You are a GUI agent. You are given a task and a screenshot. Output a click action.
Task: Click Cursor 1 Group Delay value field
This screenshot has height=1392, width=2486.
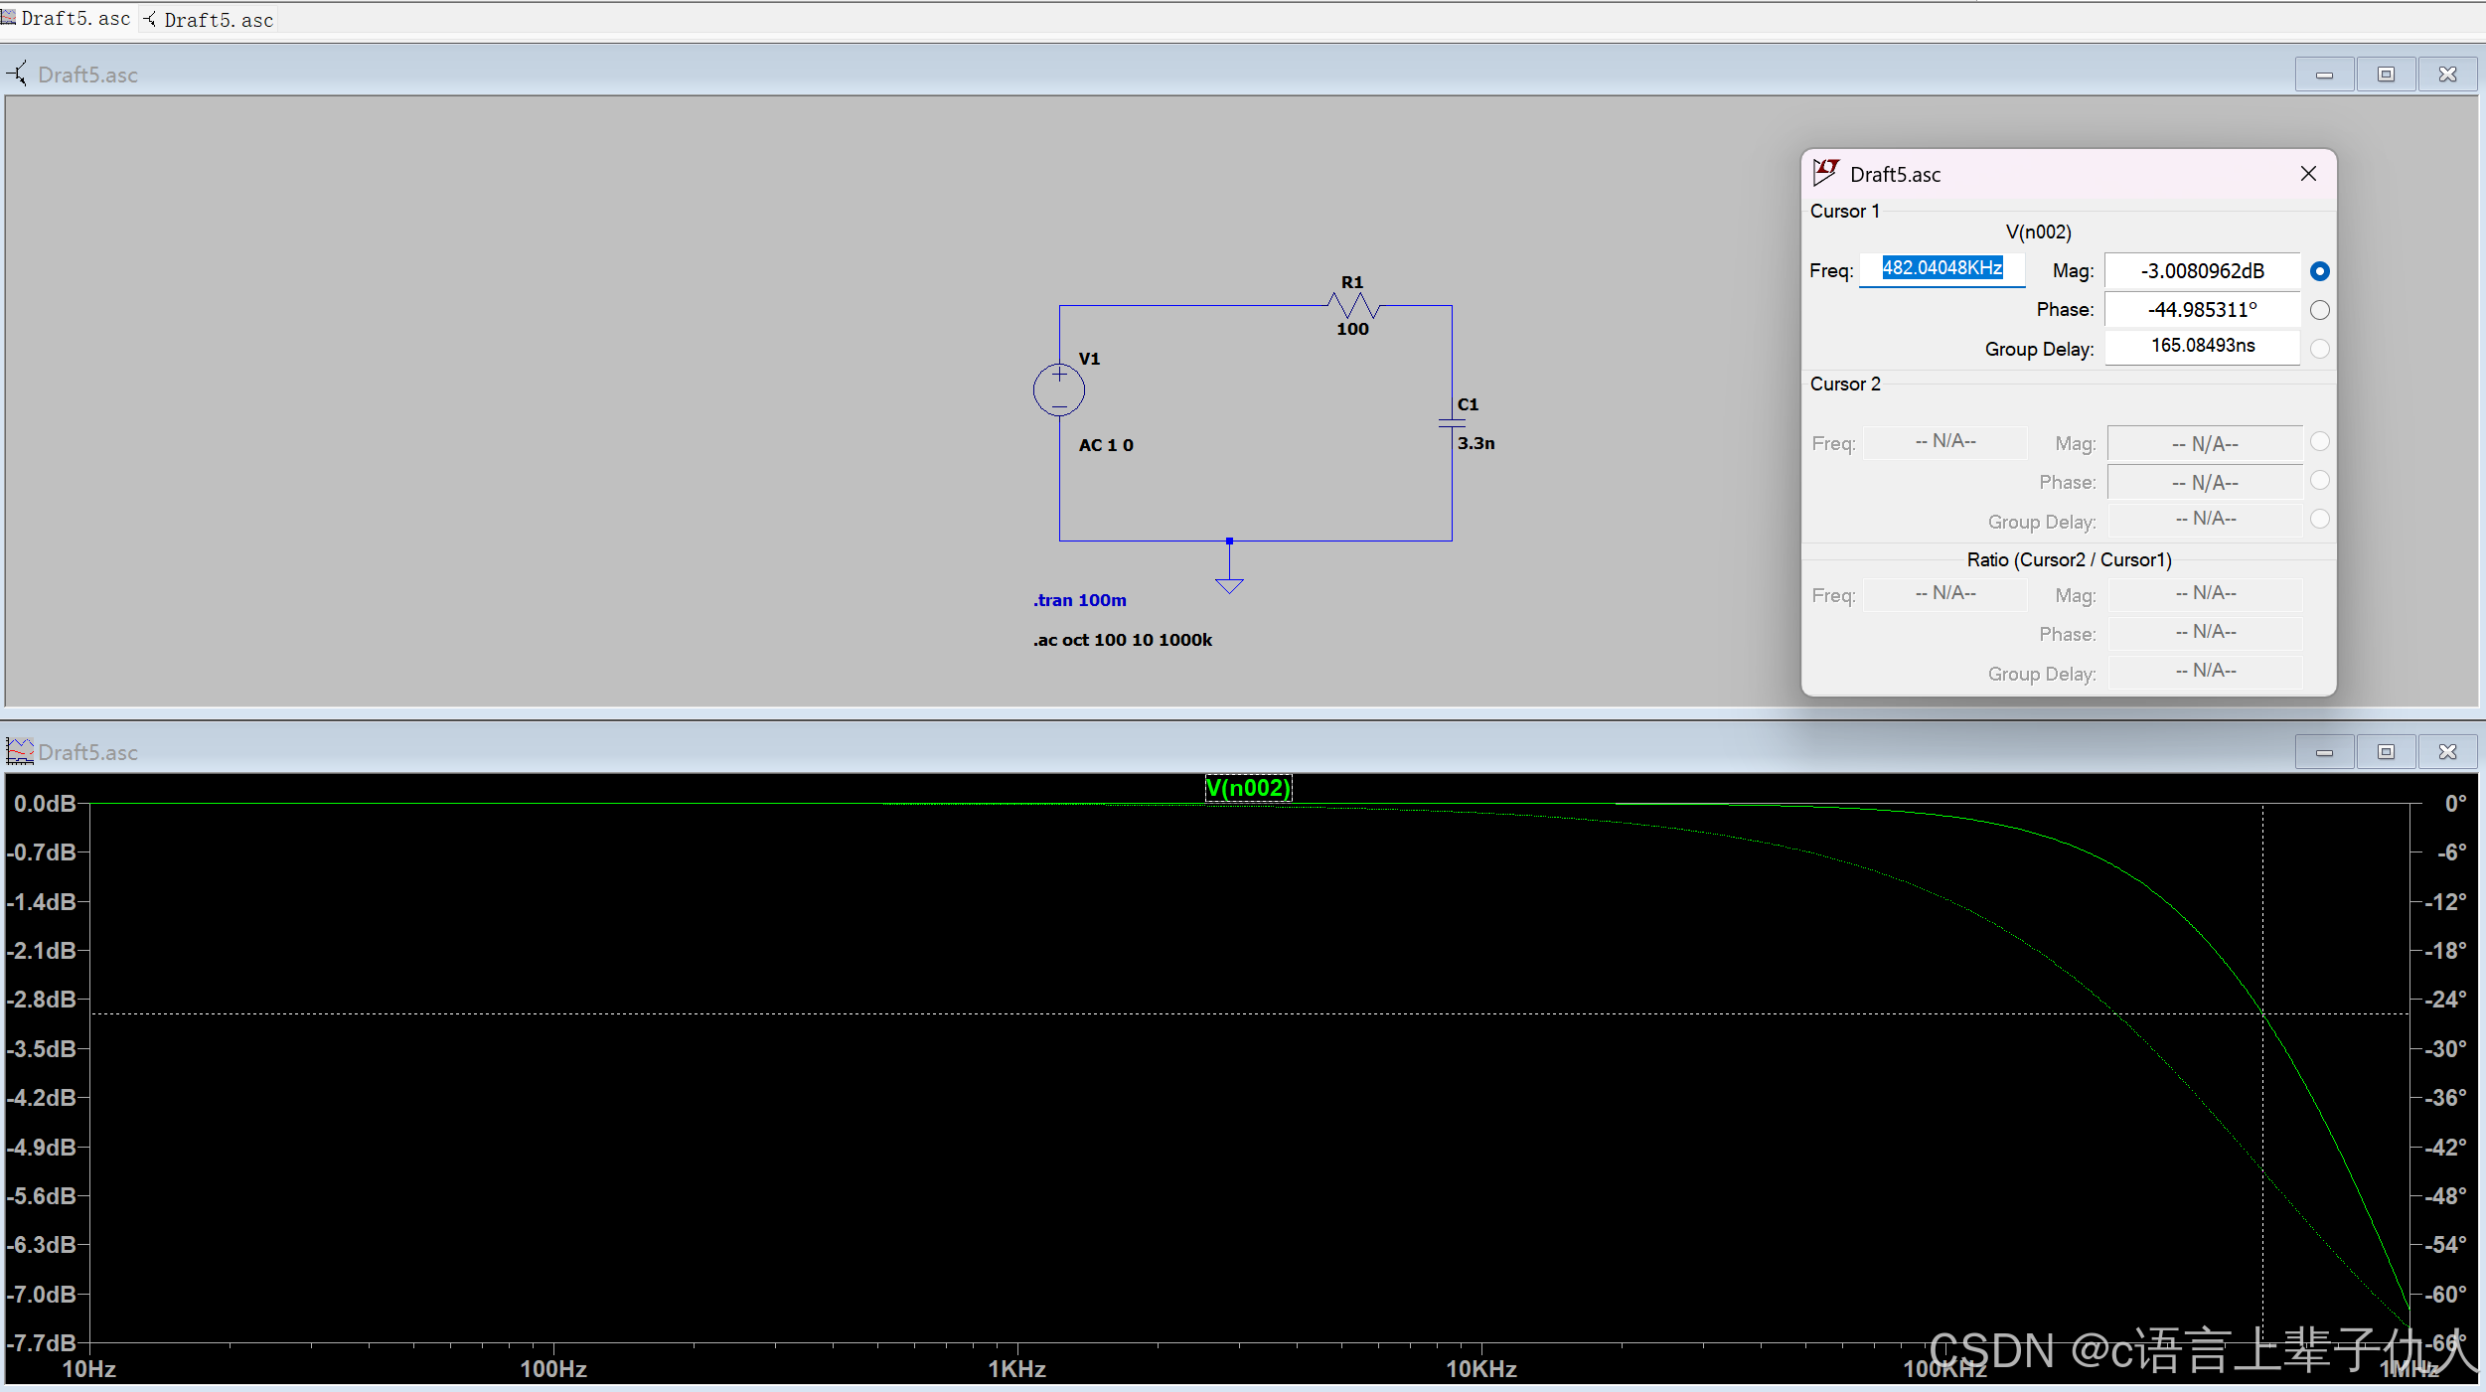pyautogui.click(x=2202, y=346)
